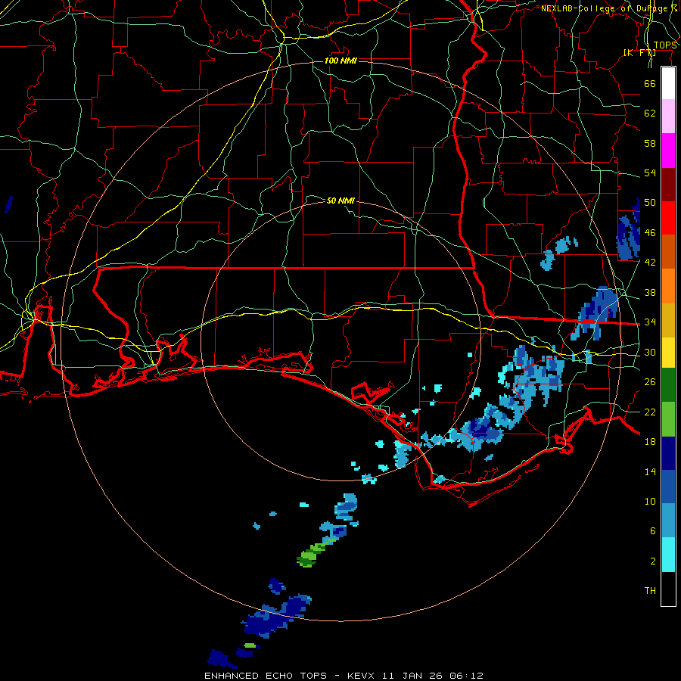Click the '30' legend value
The width and height of the screenshot is (681, 681).
650,352
